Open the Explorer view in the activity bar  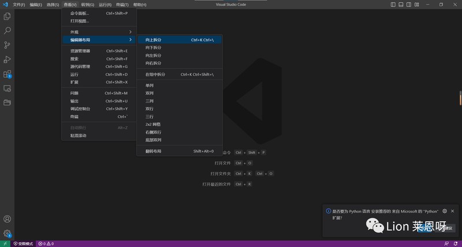coord(7,16)
